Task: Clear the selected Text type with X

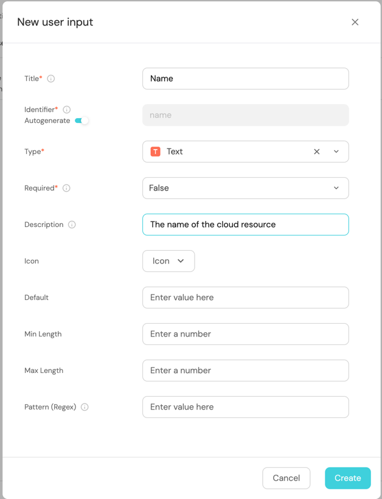Action: tap(316, 152)
